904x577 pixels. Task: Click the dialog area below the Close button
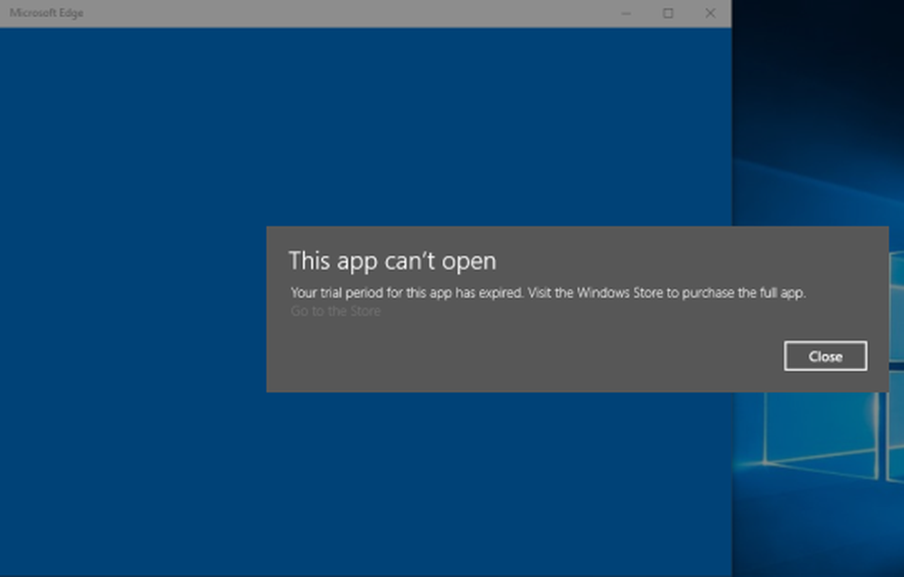pyautogui.click(x=824, y=381)
